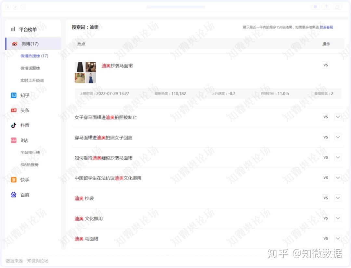Click the blue dress thumbnail image
The width and height of the screenshot is (351, 268).
[x=91, y=78]
